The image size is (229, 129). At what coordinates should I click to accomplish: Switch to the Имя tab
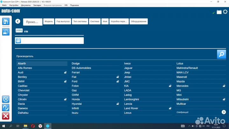(105, 21)
